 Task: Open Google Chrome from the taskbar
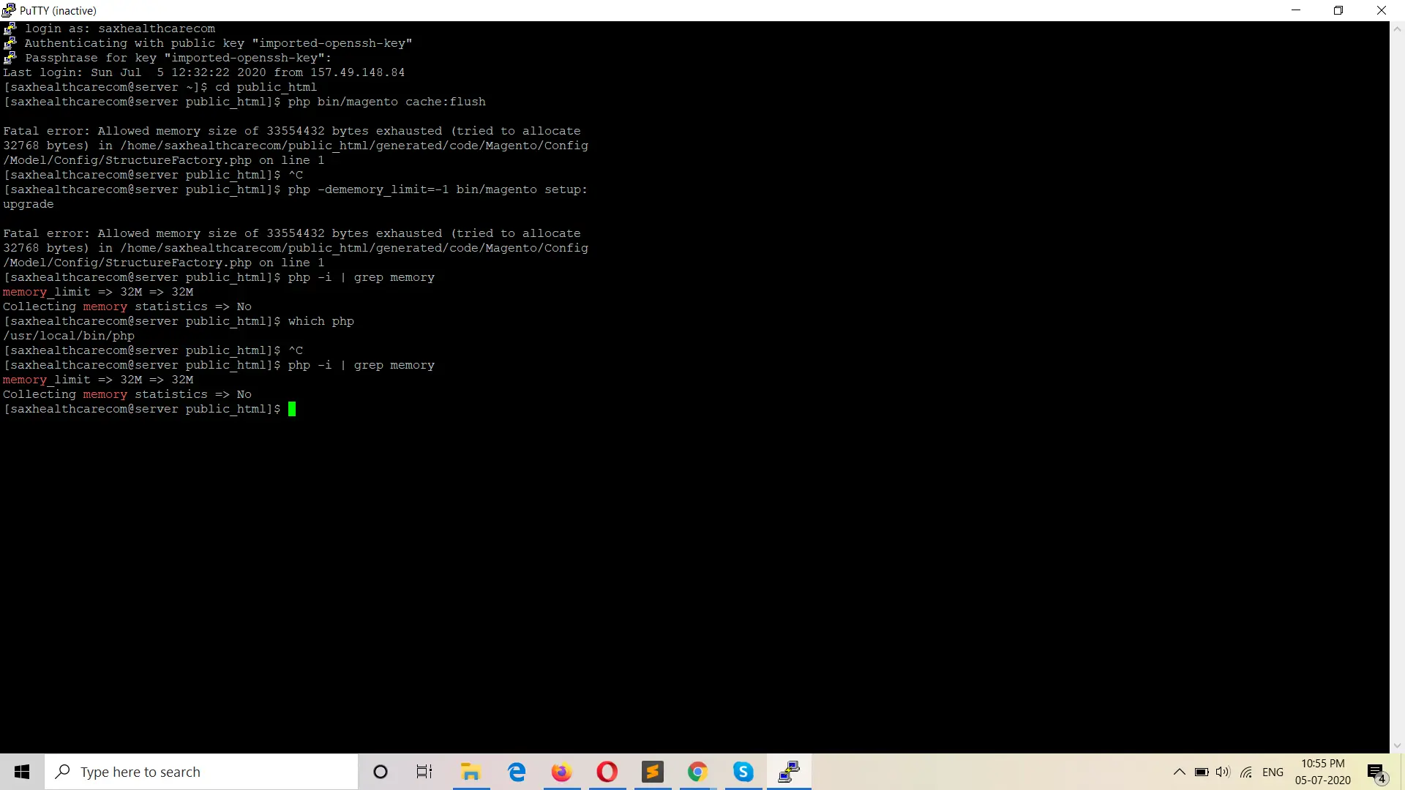pyautogui.click(x=698, y=772)
